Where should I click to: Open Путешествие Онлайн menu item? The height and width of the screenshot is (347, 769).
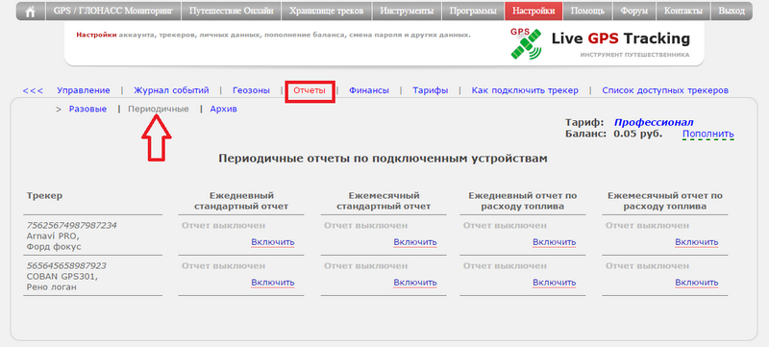pyautogui.click(x=231, y=12)
